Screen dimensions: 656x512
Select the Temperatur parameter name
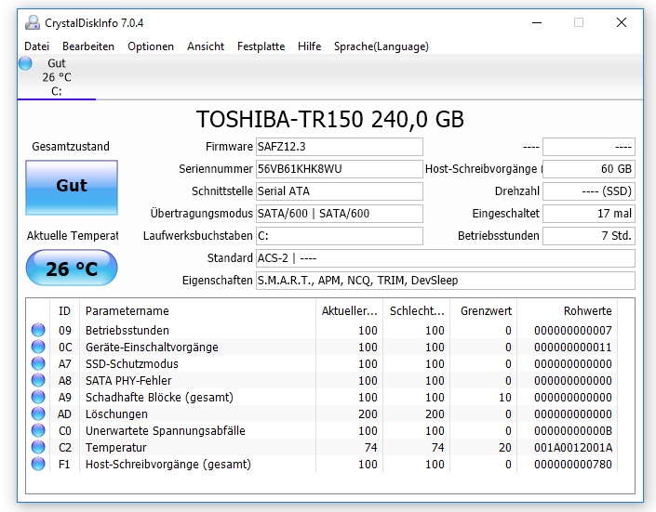tap(116, 447)
